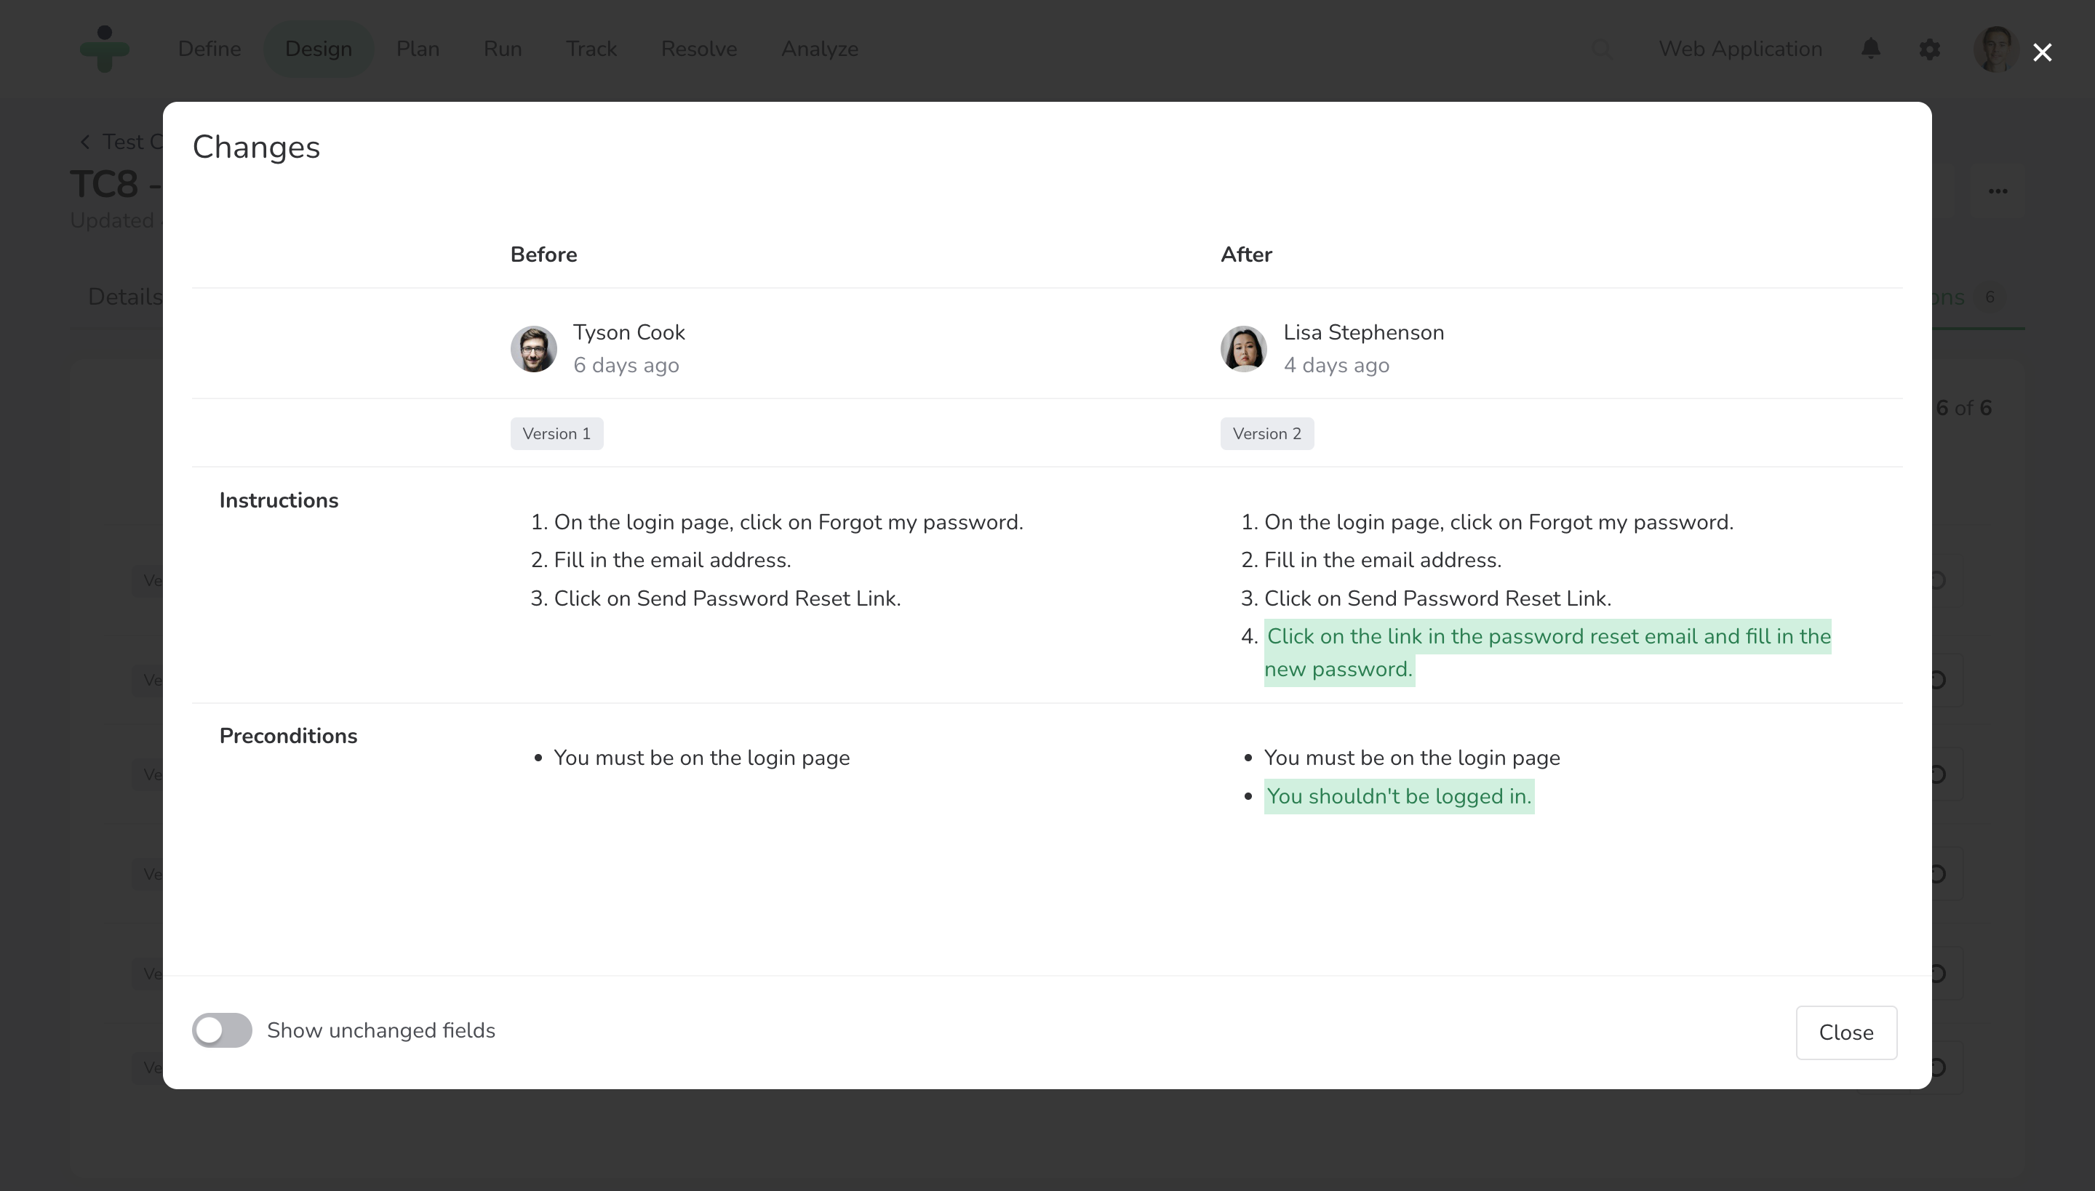The width and height of the screenshot is (2095, 1191).
Task: Click the Version 1 badge
Action: pos(557,433)
